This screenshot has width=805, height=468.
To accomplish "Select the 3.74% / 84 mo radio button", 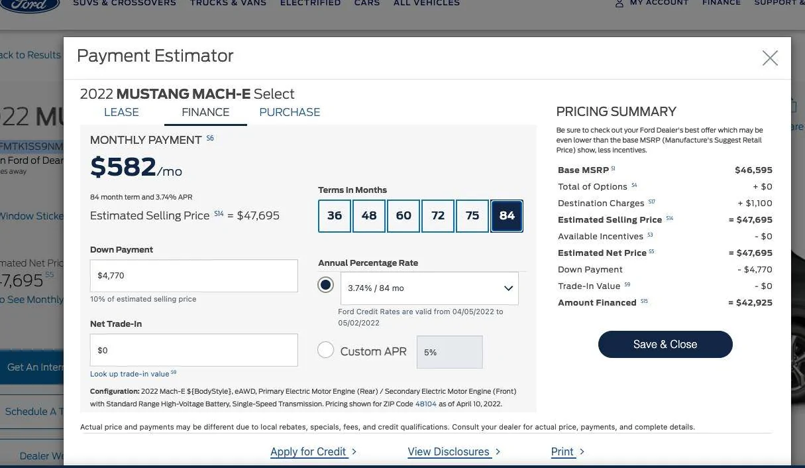I will (325, 285).
